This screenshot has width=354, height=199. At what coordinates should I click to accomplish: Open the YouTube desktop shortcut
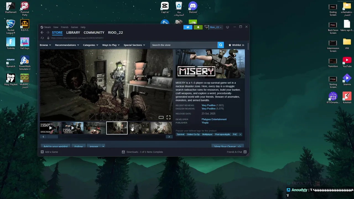click(x=347, y=62)
